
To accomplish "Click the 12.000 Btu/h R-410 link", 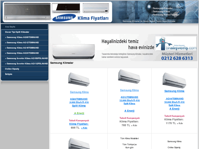I will [129, 100].
